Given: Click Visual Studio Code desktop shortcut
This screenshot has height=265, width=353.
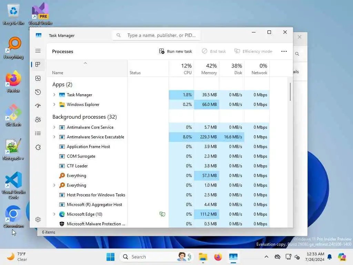Looking at the screenshot, I should tap(13, 185).
